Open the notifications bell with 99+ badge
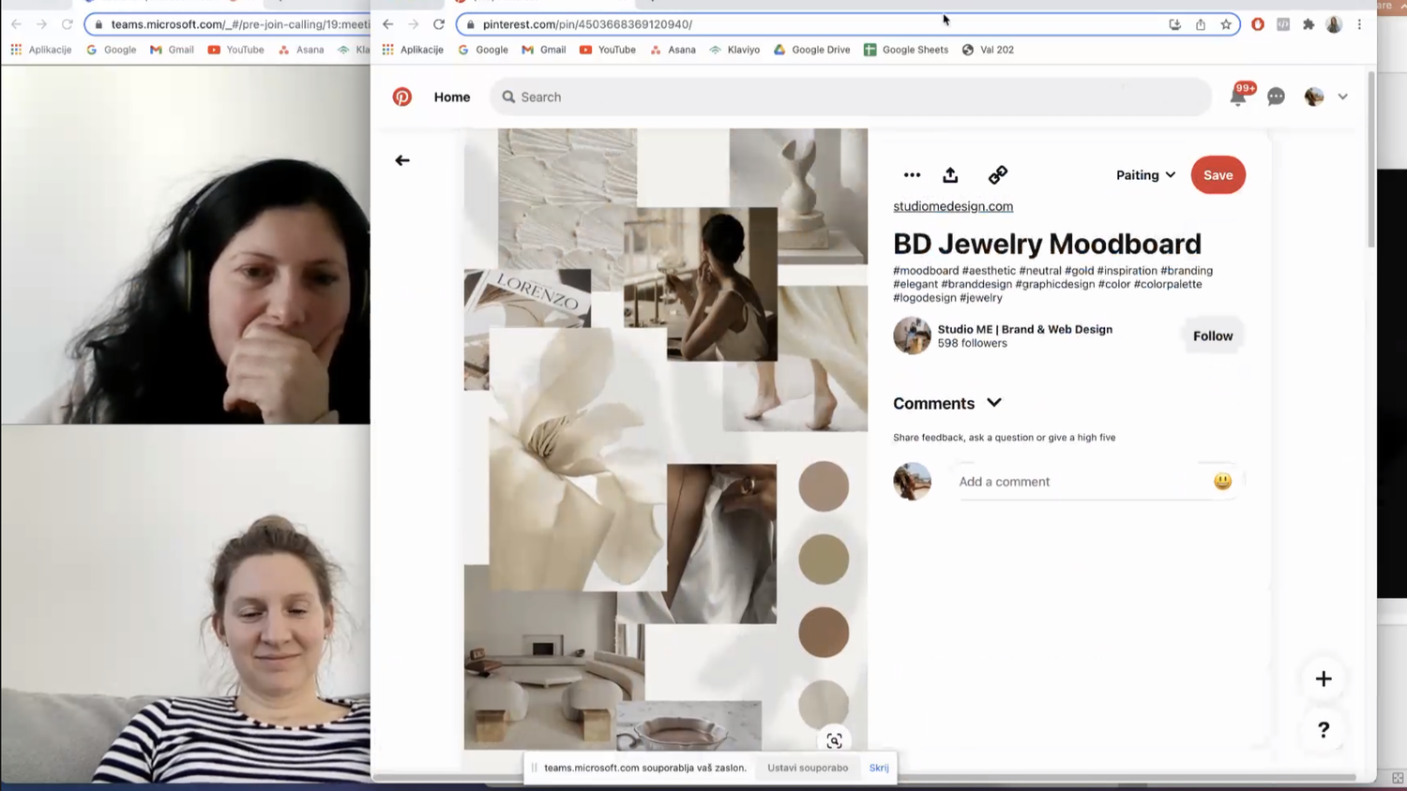Viewport: 1407px width, 791px height. pos(1239,96)
